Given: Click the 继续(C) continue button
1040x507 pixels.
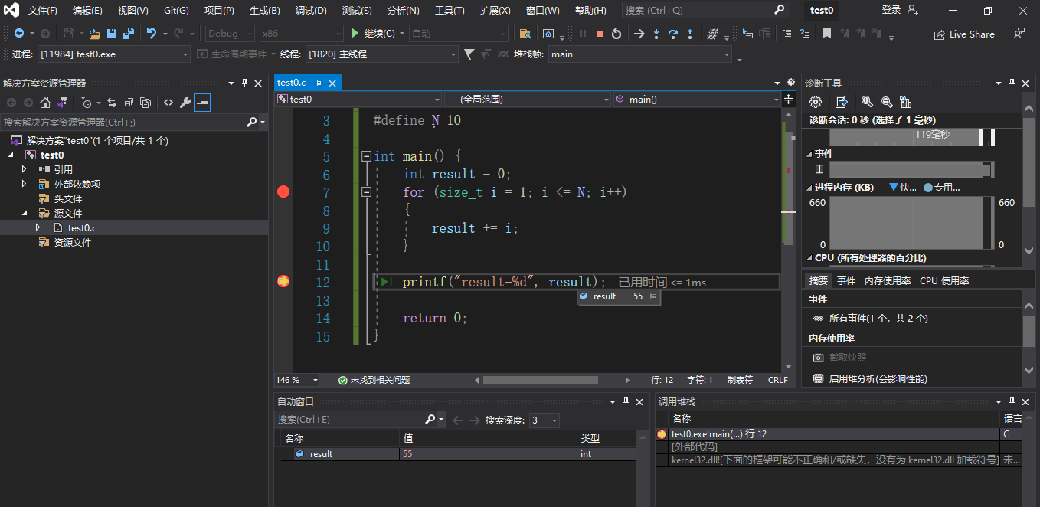Looking at the screenshot, I should click(x=374, y=34).
